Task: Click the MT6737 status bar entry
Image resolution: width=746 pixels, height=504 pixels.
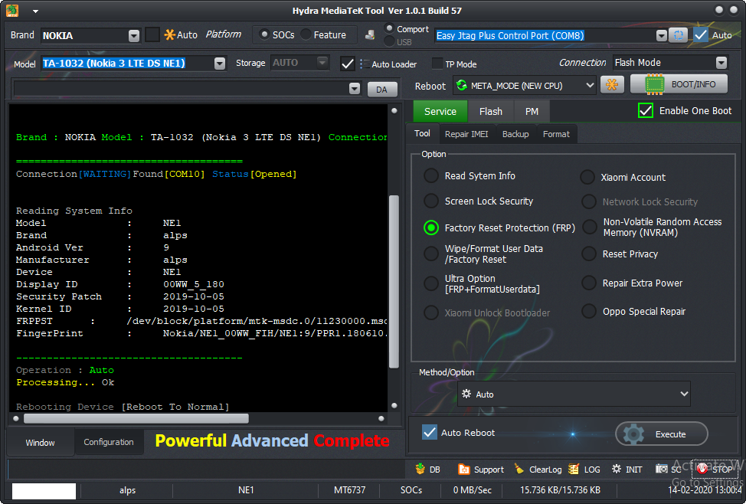Action: tap(350, 490)
